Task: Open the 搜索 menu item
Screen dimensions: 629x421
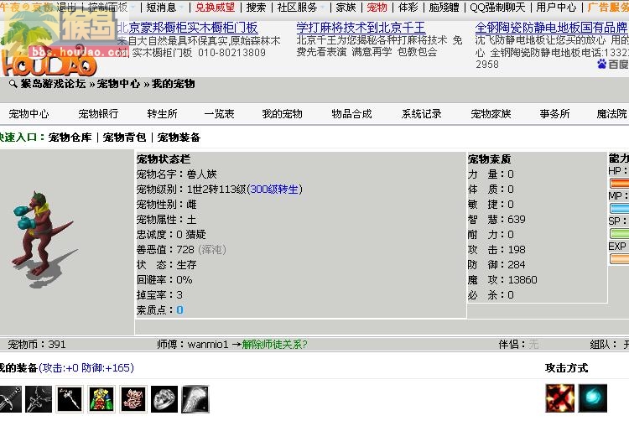Action: click(x=257, y=7)
